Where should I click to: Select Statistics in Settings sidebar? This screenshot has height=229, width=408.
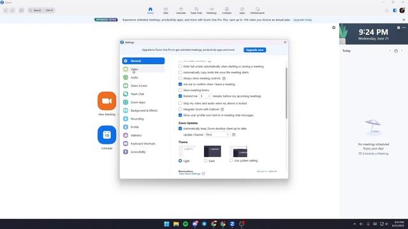tap(143, 135)
